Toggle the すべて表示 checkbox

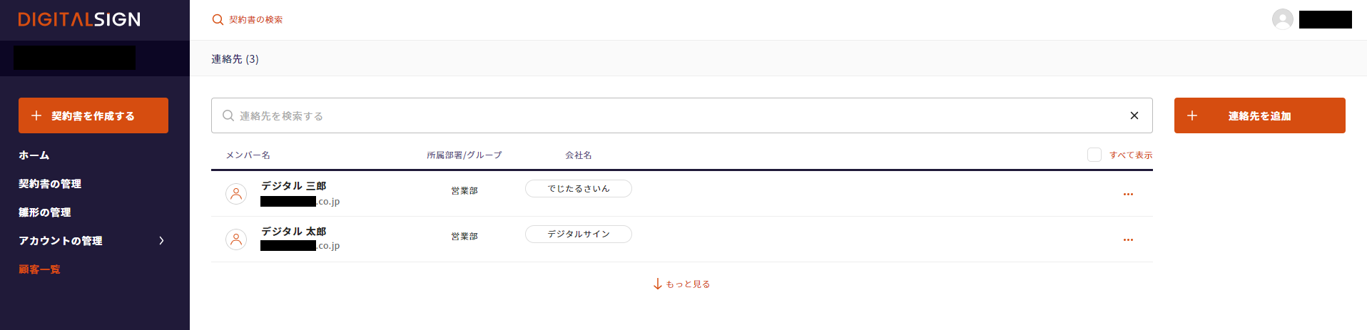click(x=1094, y=155)
